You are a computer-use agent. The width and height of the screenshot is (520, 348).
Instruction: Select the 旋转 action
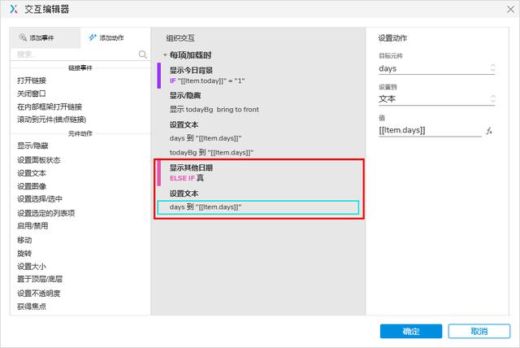click(24, 254)
